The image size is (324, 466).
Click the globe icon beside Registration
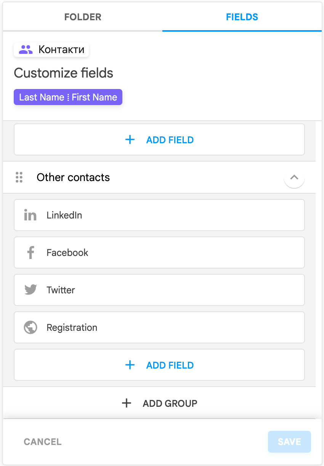click(30, 327)
